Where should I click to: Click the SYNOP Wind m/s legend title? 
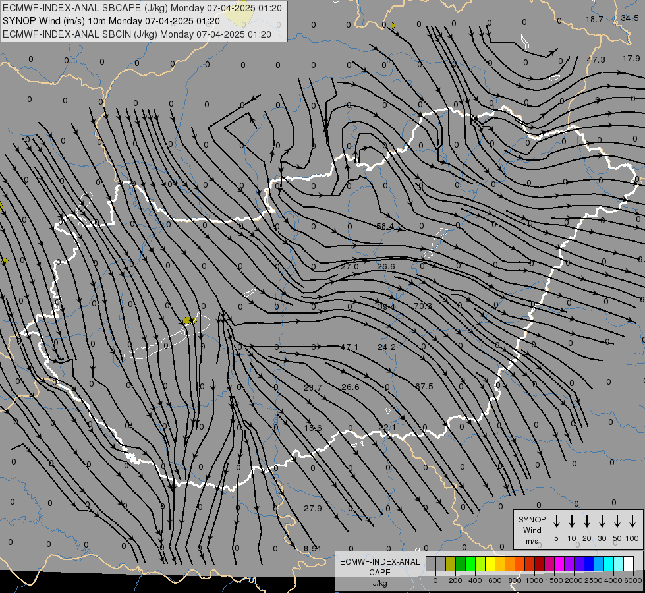[x=532, y=530]
